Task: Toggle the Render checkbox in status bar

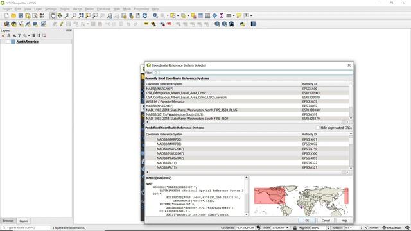Action: (x=367, y=228)
